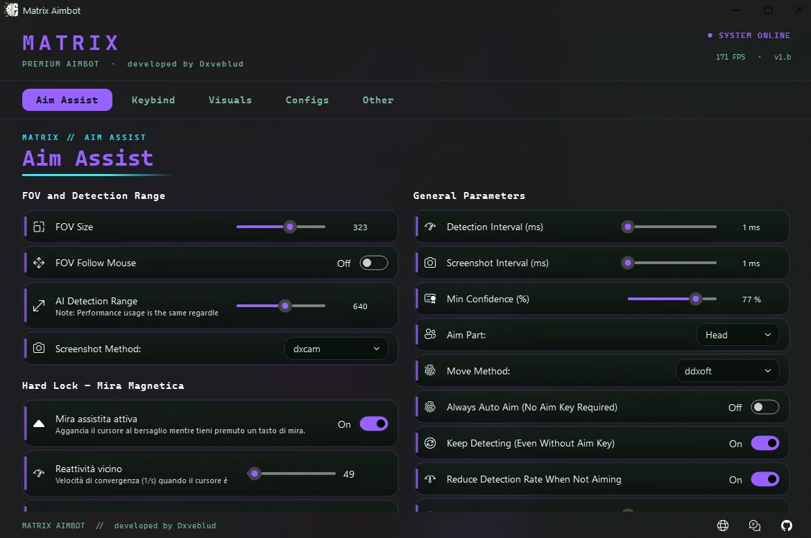Click the v1.b version label

coord(783,57)
